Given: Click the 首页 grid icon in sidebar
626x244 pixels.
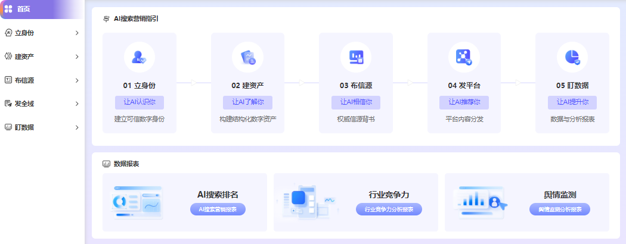Looking at the screenshot, I should [x=8, y=9].
